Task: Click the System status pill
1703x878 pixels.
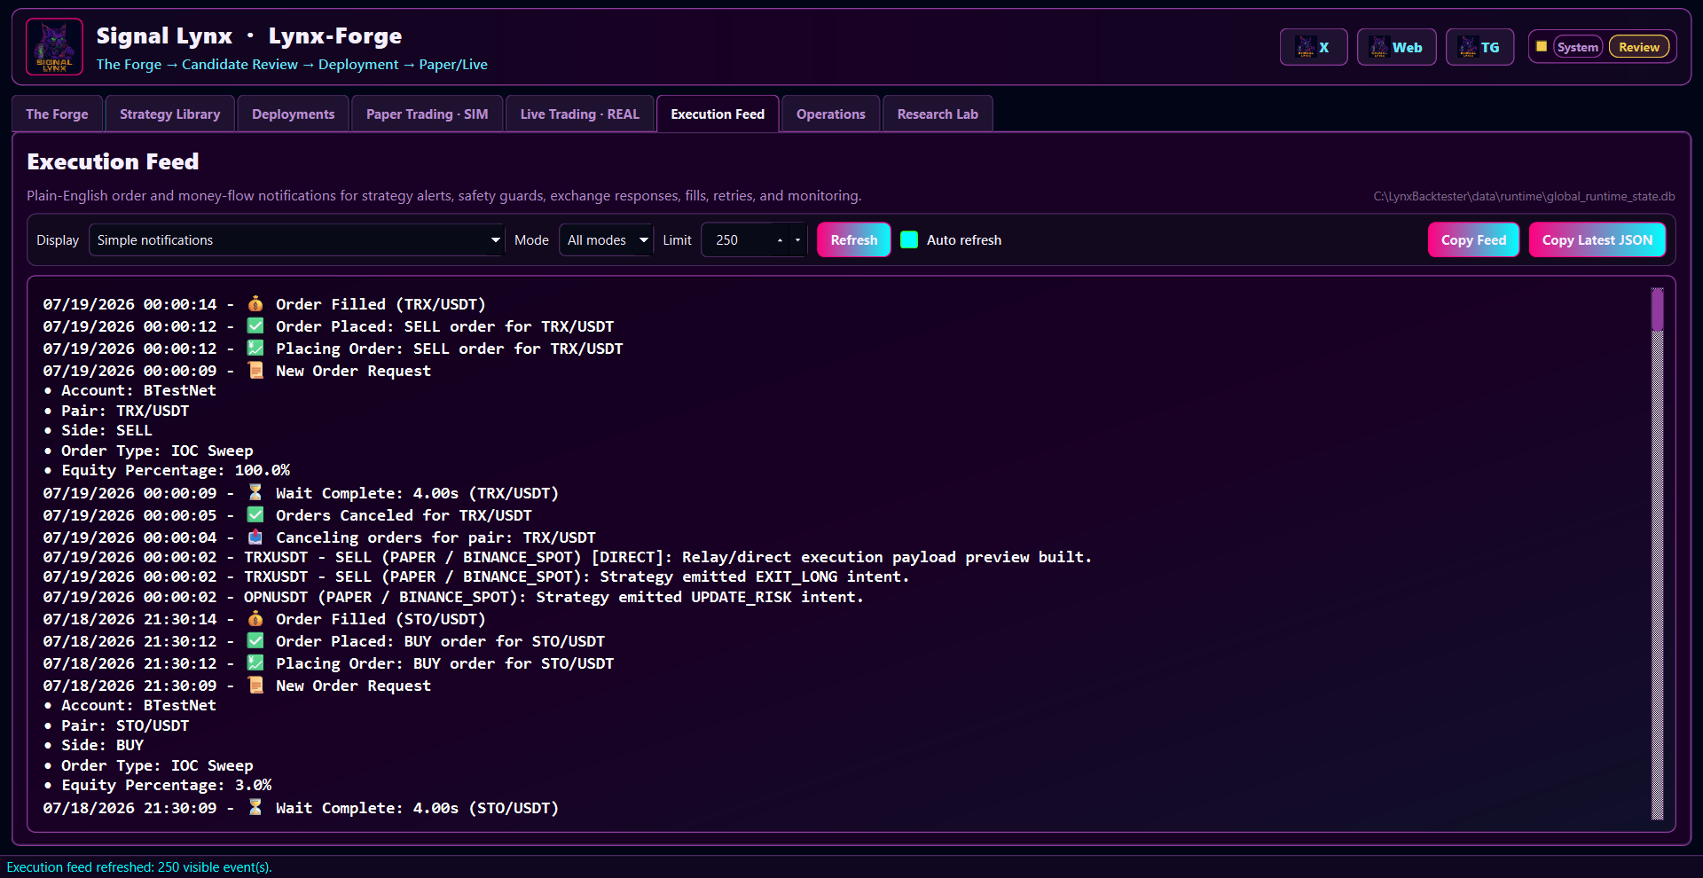Action: (1577, 47)
